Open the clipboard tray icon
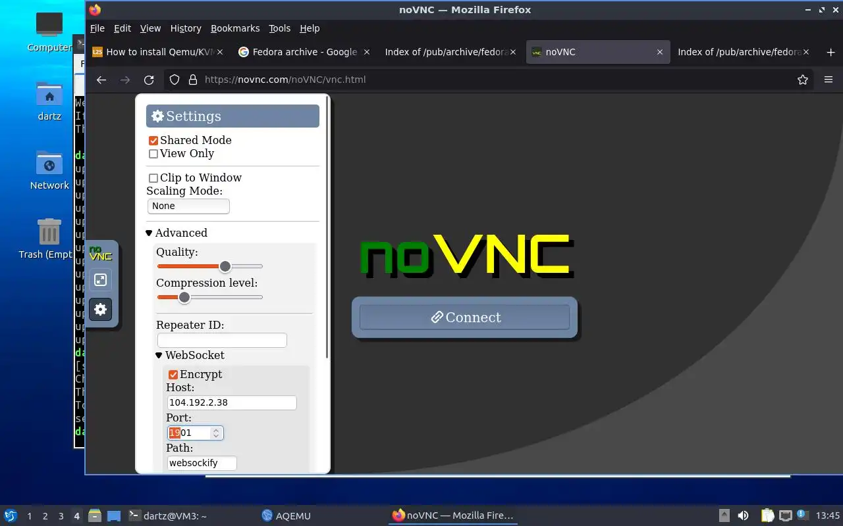843x526 pixels. 767,515
